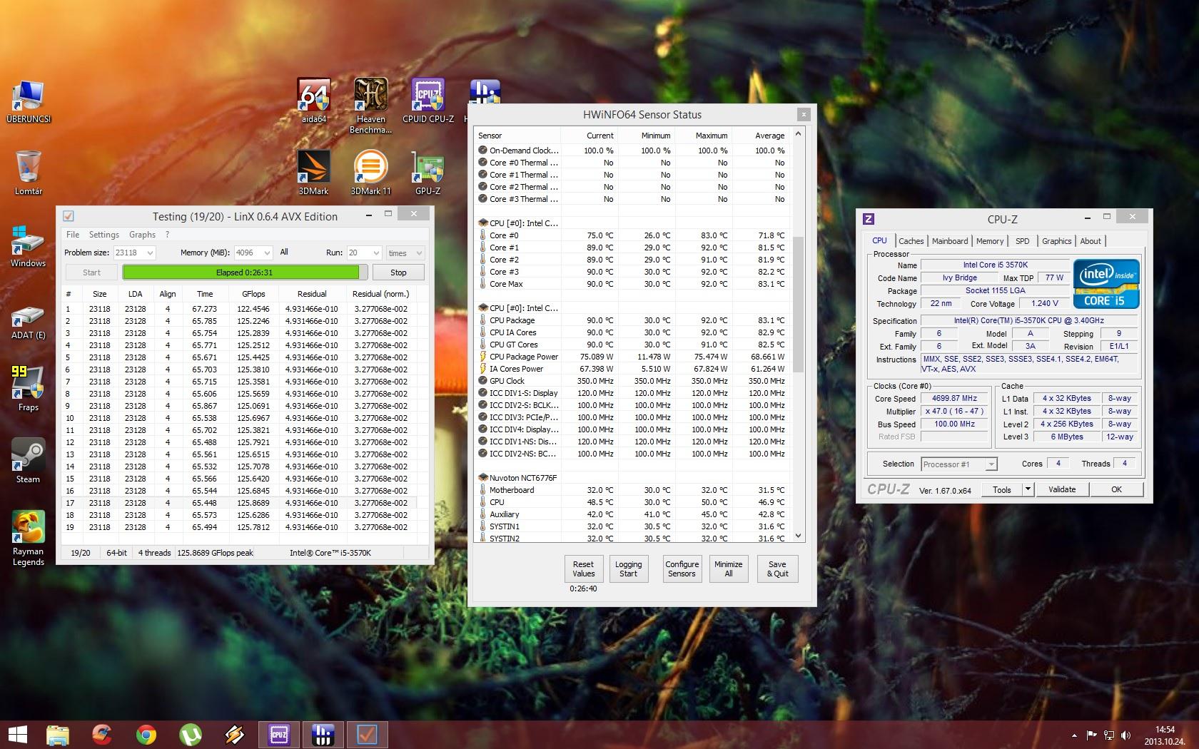Switch to LinX taskbar button
This screenshot has height=749, width=1199.
[x=367, y=735]
